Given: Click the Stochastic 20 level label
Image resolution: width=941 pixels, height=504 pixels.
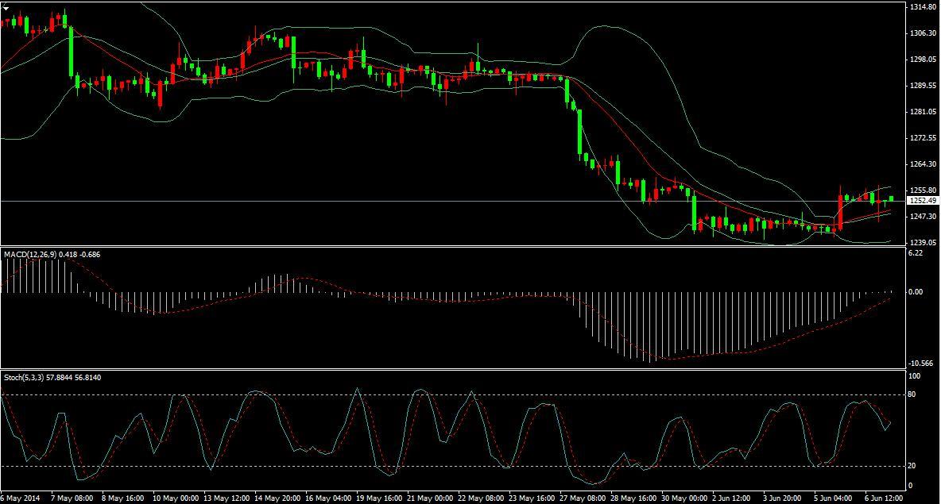Looking at the screenshot, I should coord(914,466).
